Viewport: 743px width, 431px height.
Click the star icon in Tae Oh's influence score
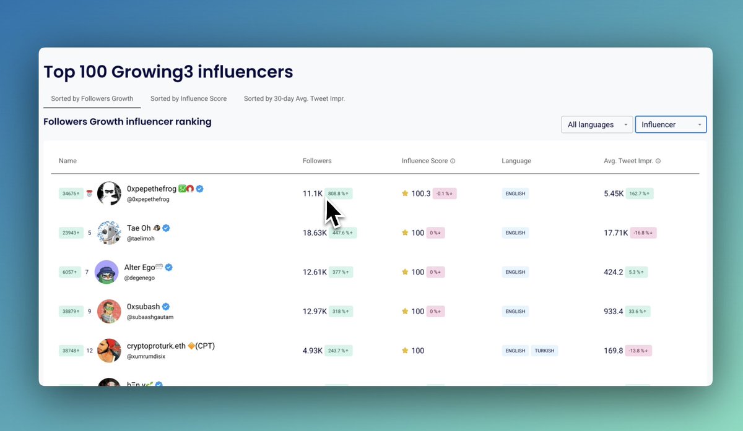coord(405,233)
